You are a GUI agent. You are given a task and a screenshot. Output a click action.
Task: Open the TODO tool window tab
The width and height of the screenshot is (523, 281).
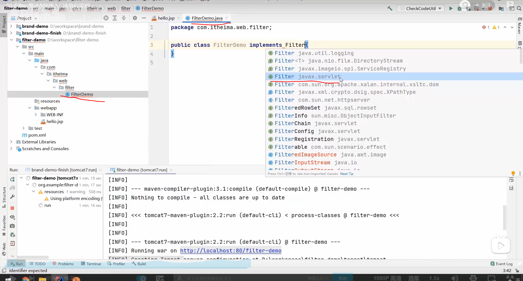[x=37, y=264]
